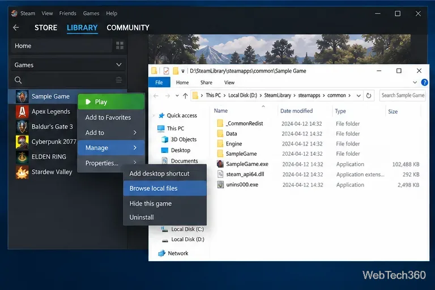The width and height of the screenshot is (435, 290).
Task: Select the Apex Legends game icon
Action: coord(22,112)
